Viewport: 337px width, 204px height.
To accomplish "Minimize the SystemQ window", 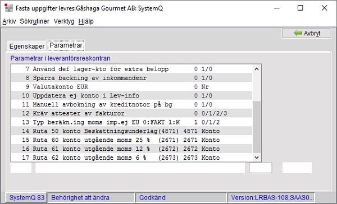I will tap(277, 8).
